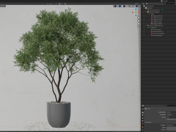Open the Feature Set dropdown
The height and width of the screenshot is (132, 176).
coord(171,115)
